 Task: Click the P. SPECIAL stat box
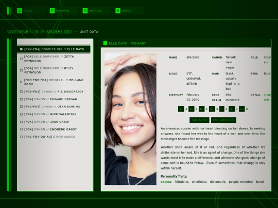coord(191,109)
